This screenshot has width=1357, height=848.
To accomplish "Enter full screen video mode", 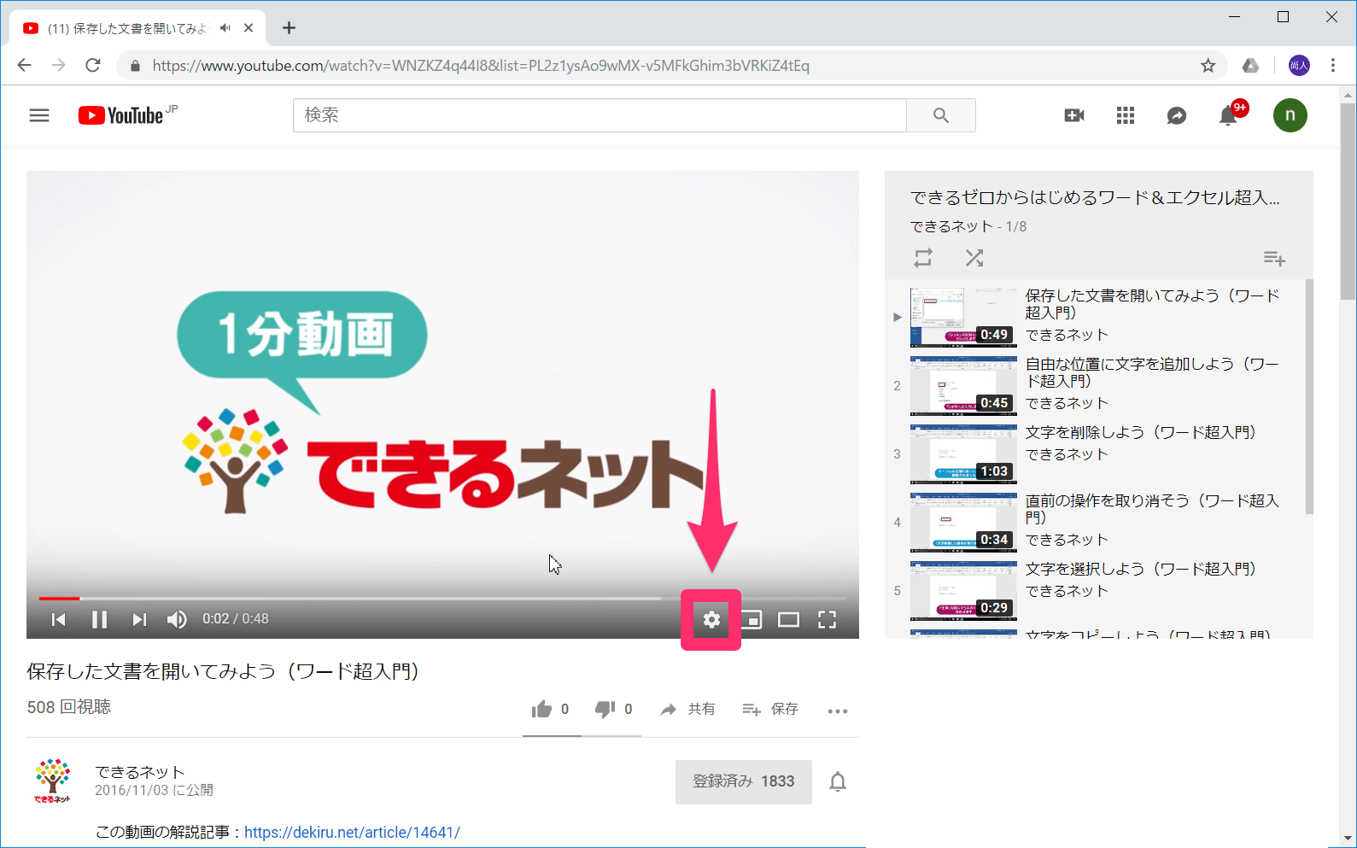I will coord(827,620).
